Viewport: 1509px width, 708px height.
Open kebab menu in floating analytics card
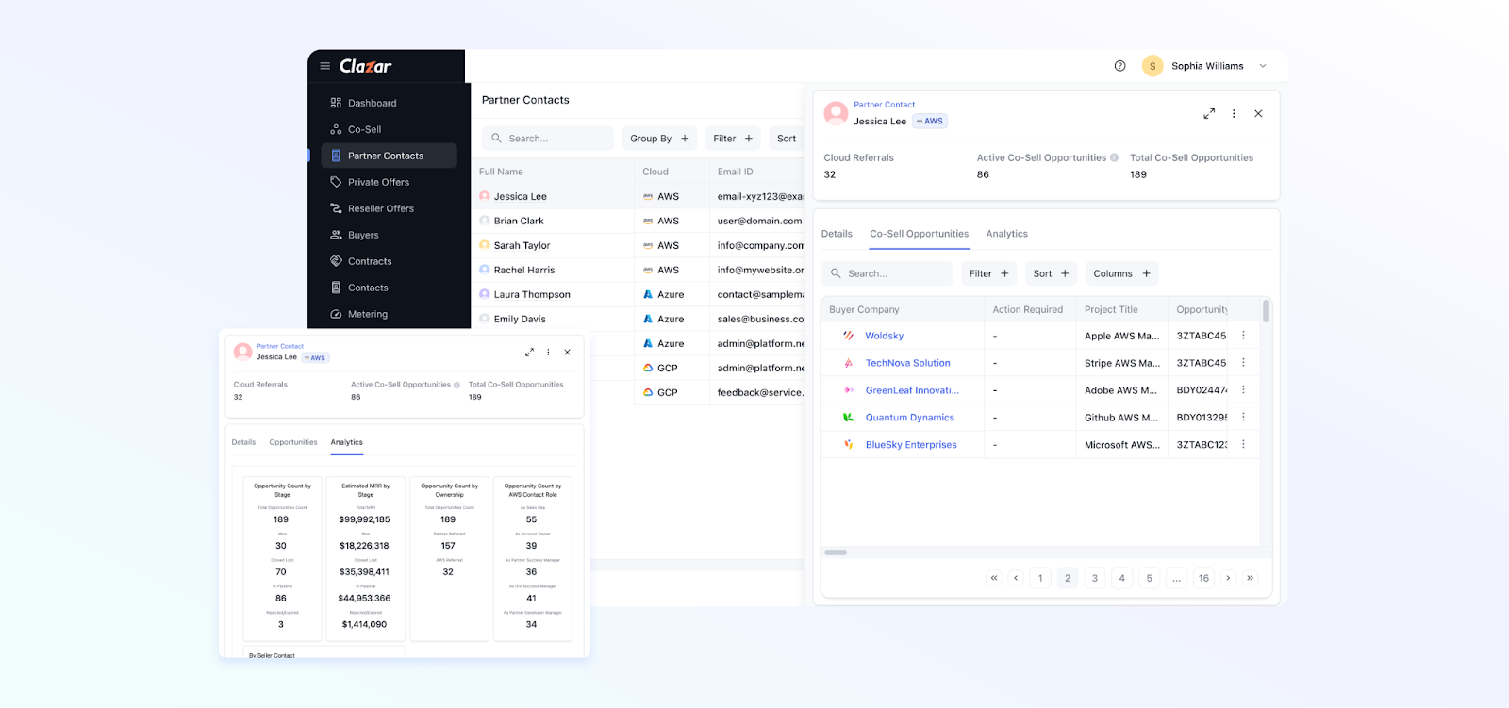(548, 353)
